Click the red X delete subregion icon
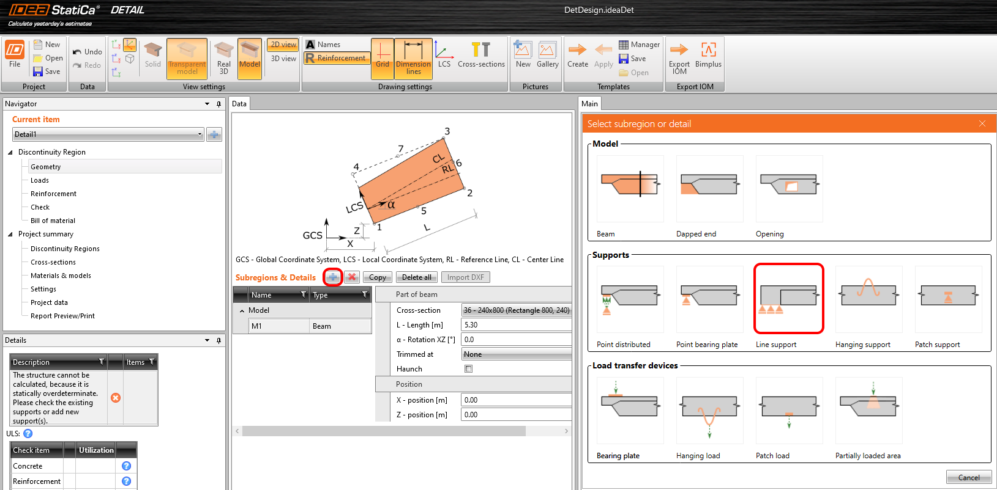 click(352, 277)
